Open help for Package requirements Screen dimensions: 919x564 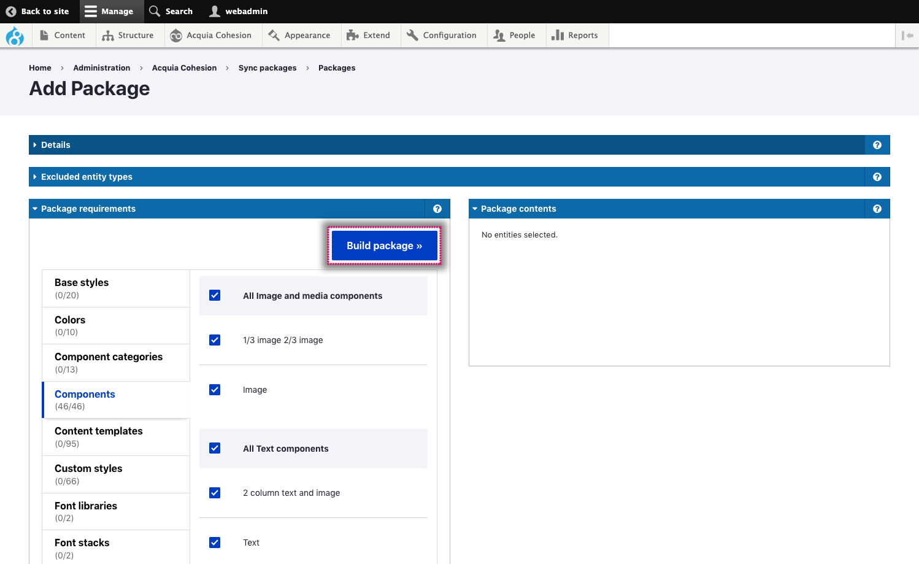[437, 209]
